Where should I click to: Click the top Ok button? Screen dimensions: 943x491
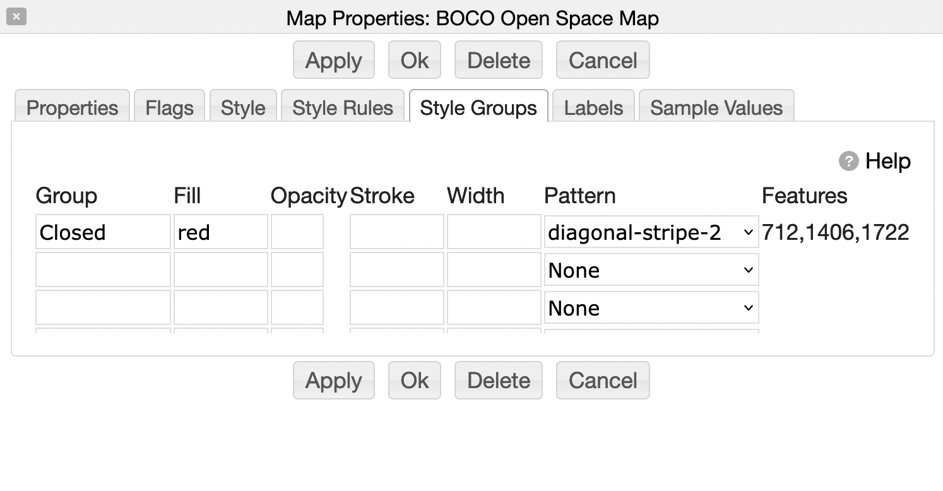[414, 61]
